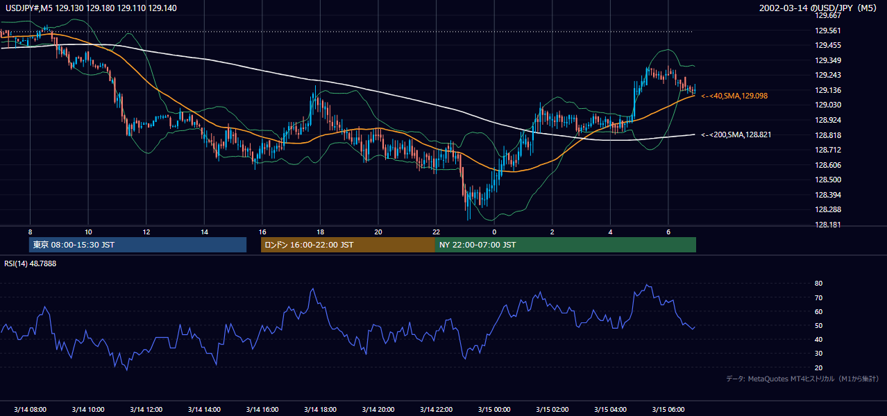Click the 128.500 price axis label

pos(828,180)
